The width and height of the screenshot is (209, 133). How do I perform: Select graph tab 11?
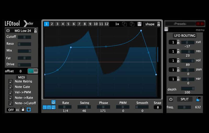click(x=101, y=24)
